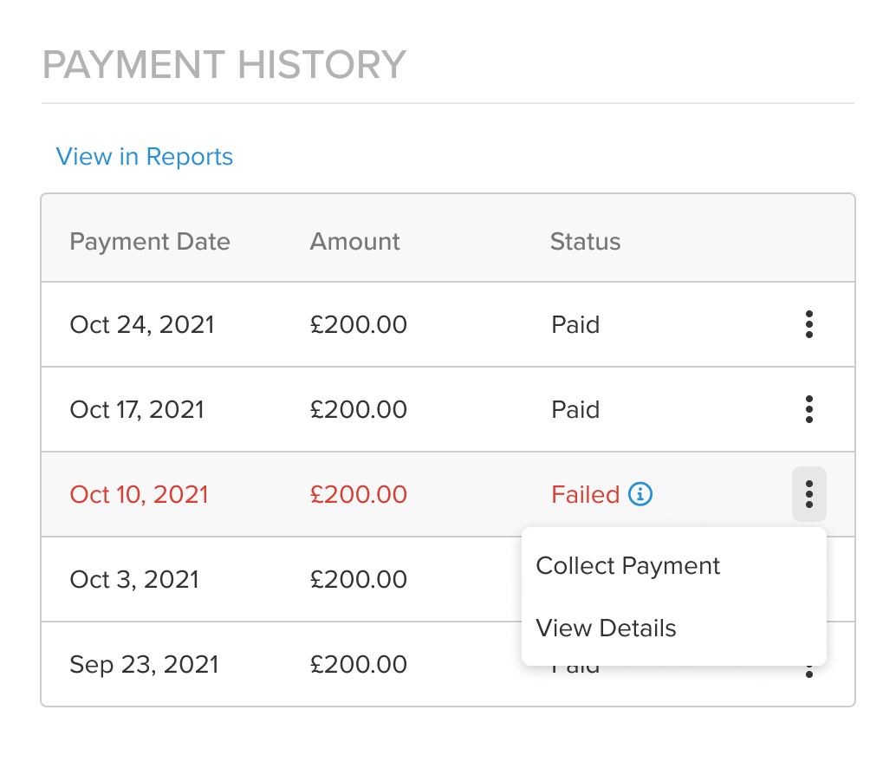Click the Amount column header
Viewport: 896px width, 775px height.
pyautogui.click(x=355, y=241)
